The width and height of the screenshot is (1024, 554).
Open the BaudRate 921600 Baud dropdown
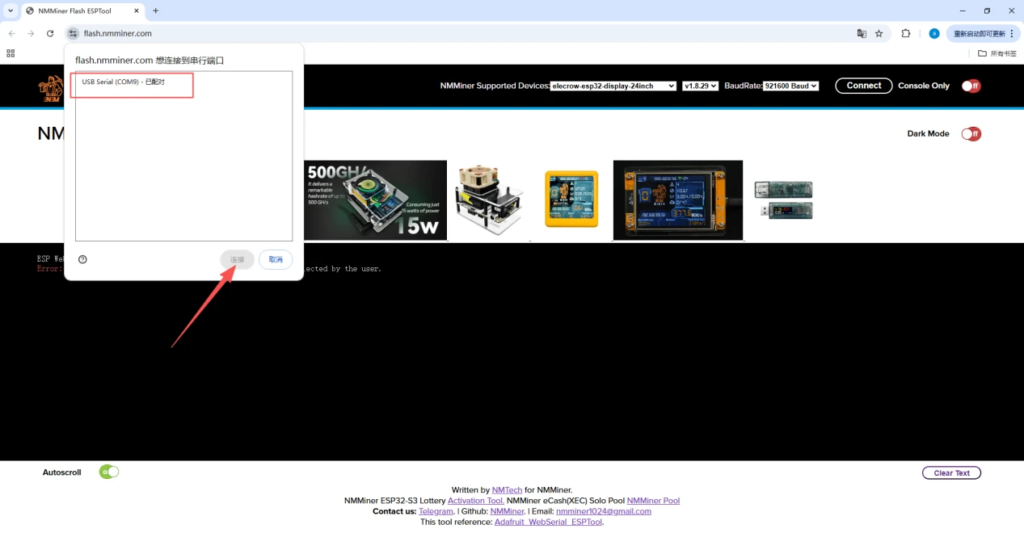point(790,86)
